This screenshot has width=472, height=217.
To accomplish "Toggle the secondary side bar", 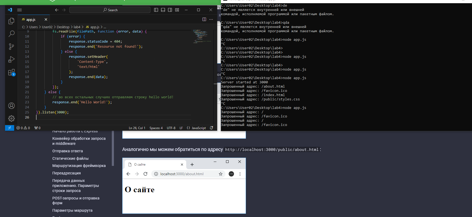I will point(170,10).
